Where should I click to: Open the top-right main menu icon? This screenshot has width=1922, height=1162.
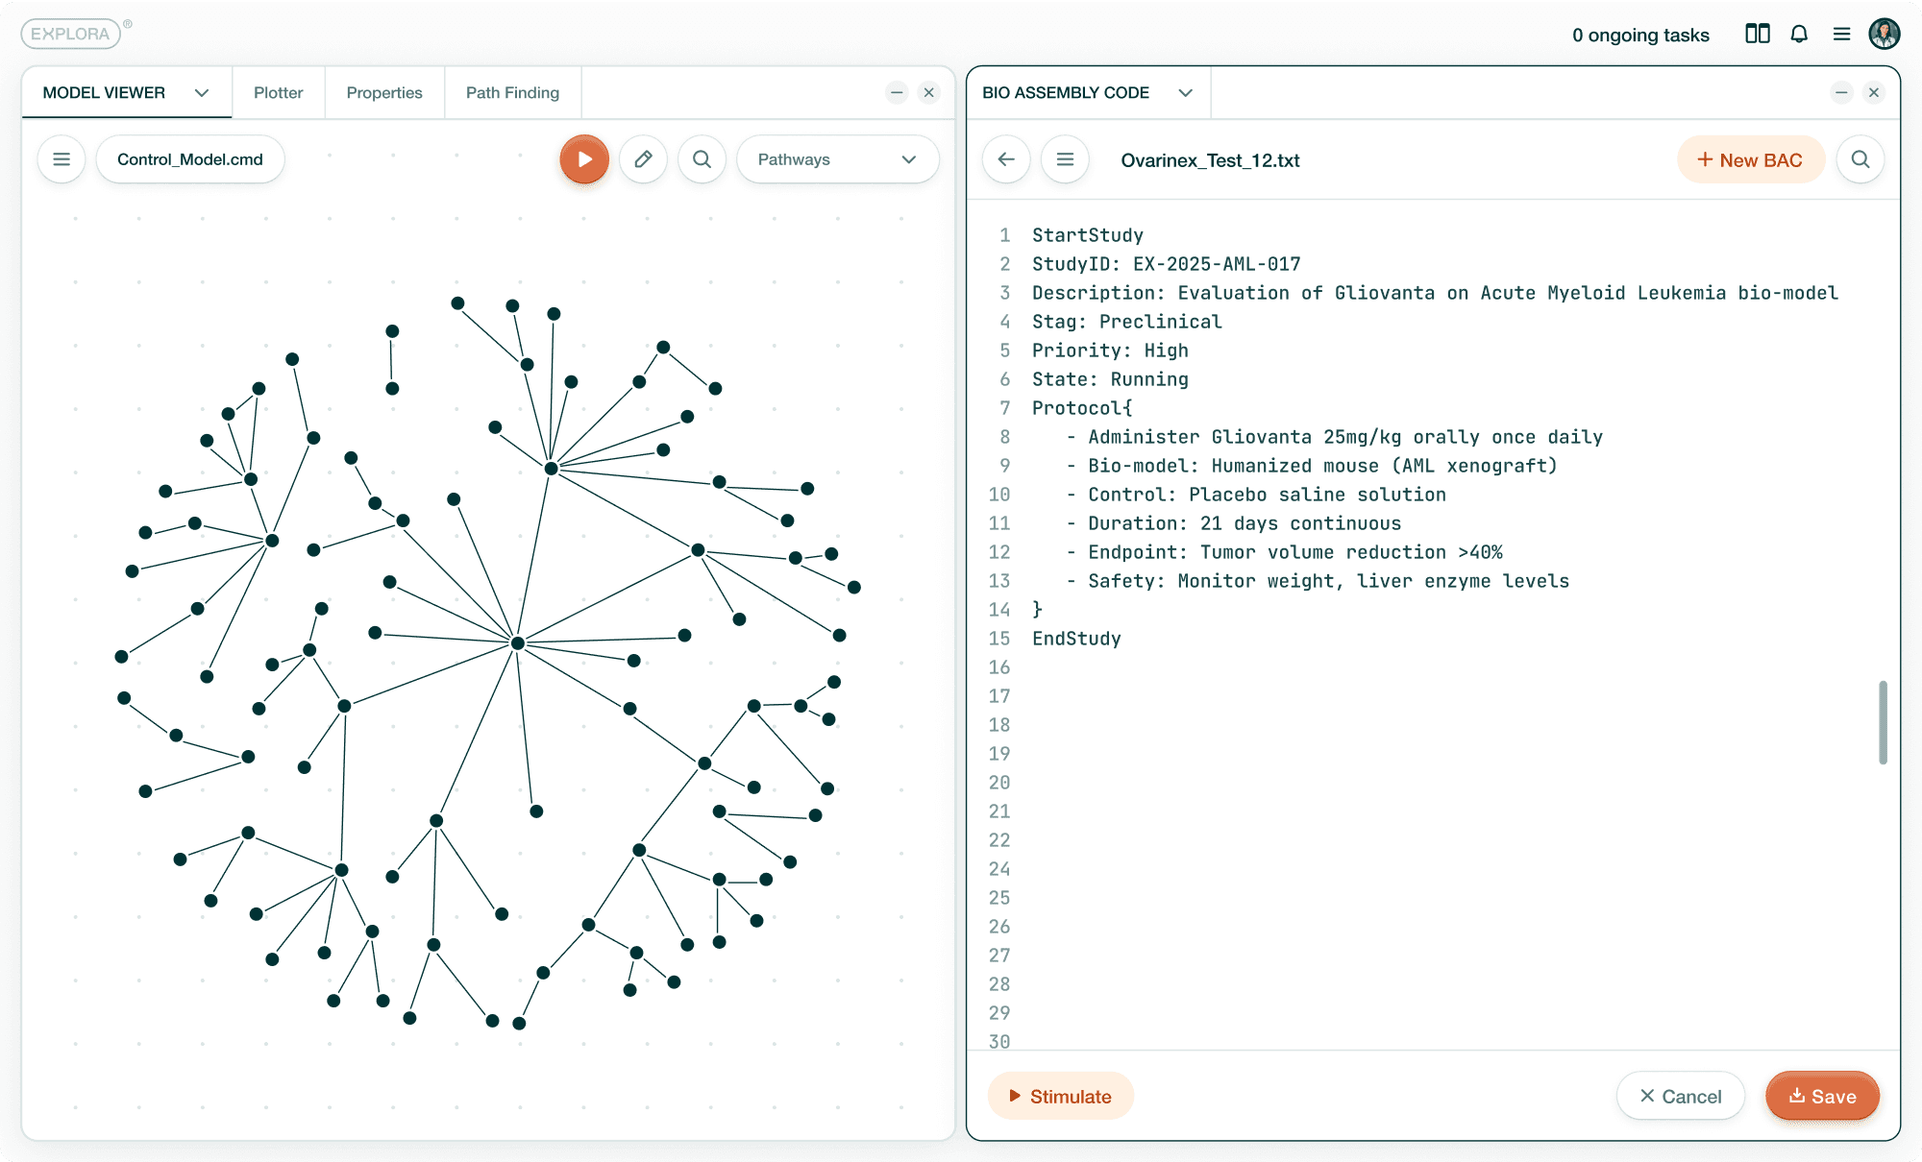click(x=1841, y=35)
